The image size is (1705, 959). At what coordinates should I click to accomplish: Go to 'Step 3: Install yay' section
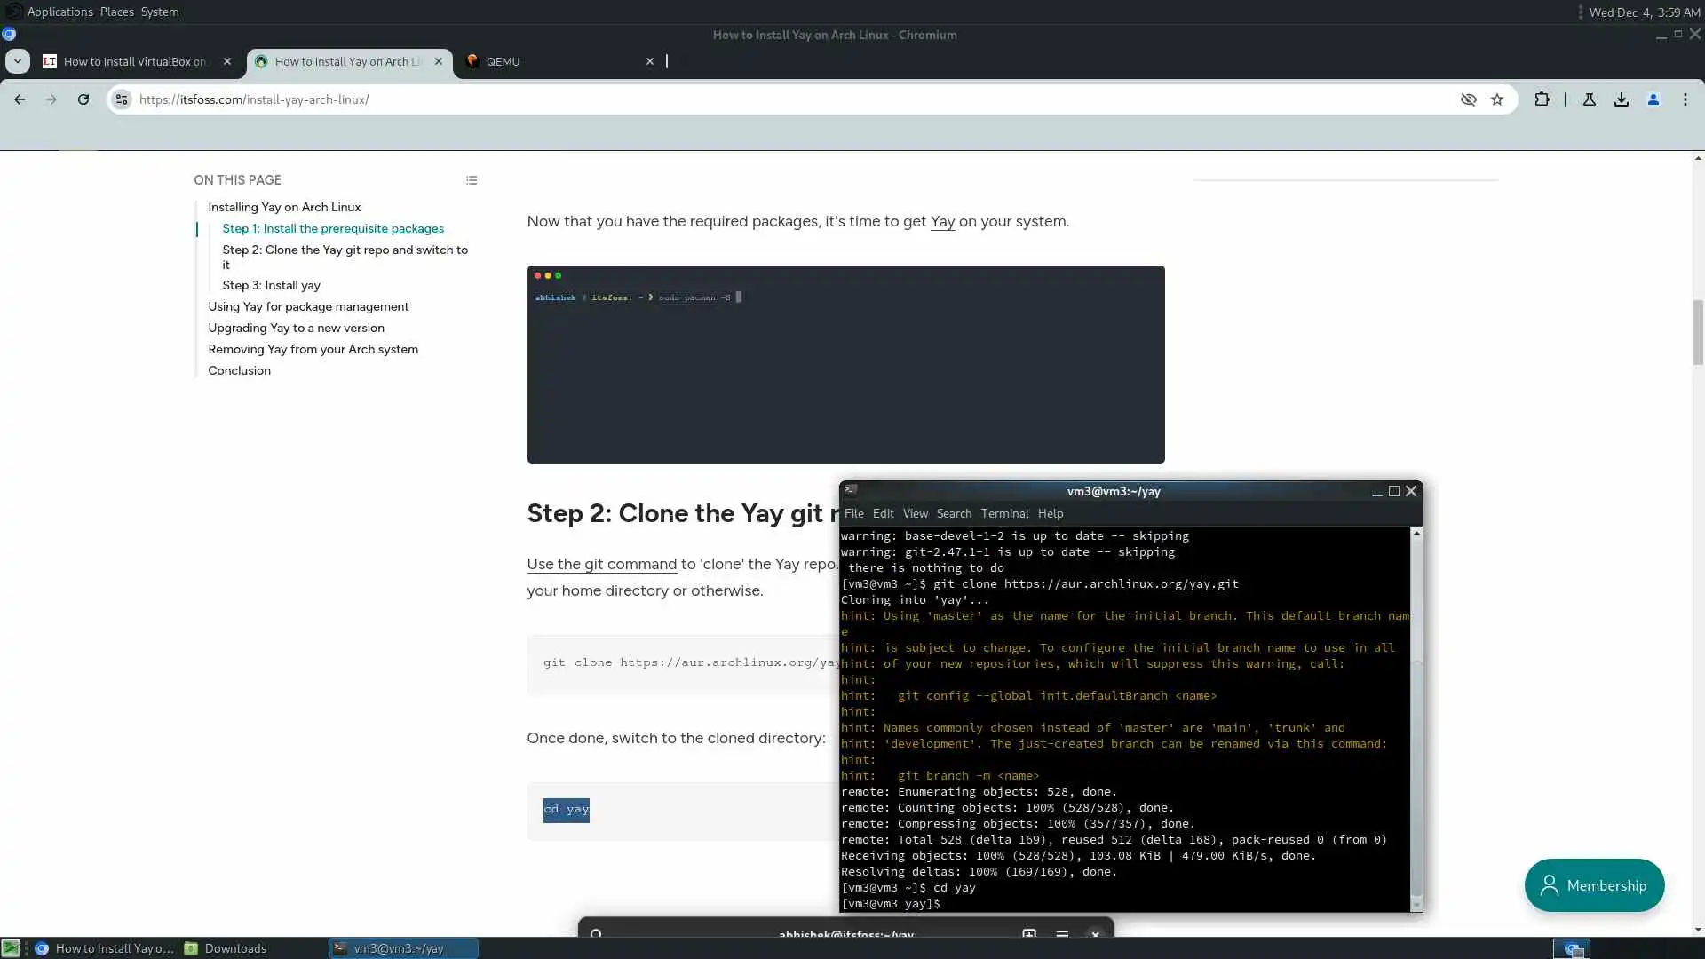[x=271, y=285]
